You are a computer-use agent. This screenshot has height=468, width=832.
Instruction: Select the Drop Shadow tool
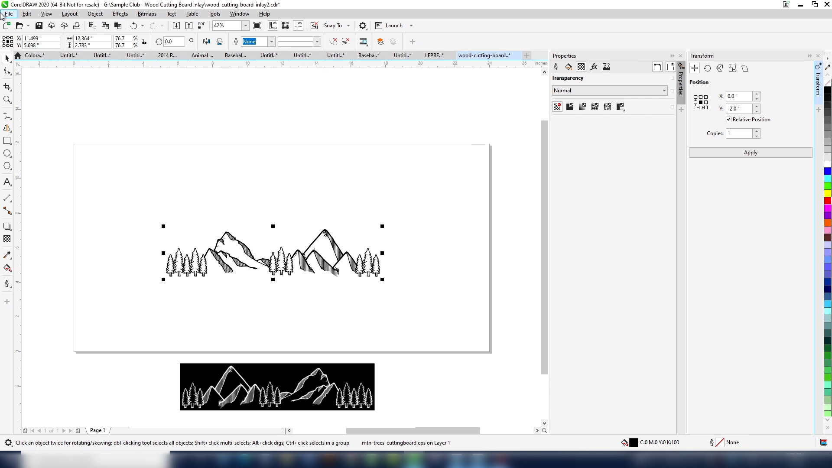click(x=7, y=226)
